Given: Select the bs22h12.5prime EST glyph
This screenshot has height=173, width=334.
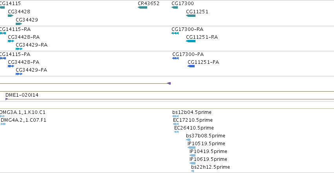Looking at the screenshot, I should click(193, 171).
